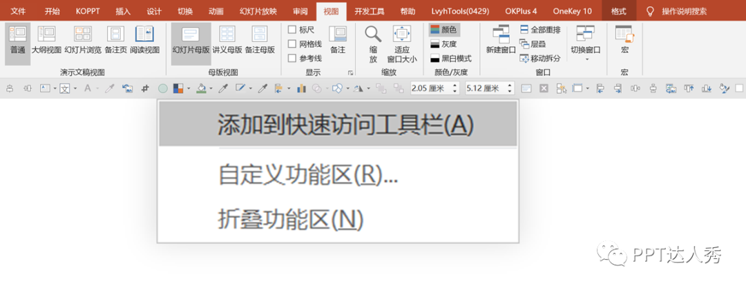This screenshot has height=288, width=746.
Task: Open the paint bucket fill dropdown arrow
Action: click(x=211, y=88)
